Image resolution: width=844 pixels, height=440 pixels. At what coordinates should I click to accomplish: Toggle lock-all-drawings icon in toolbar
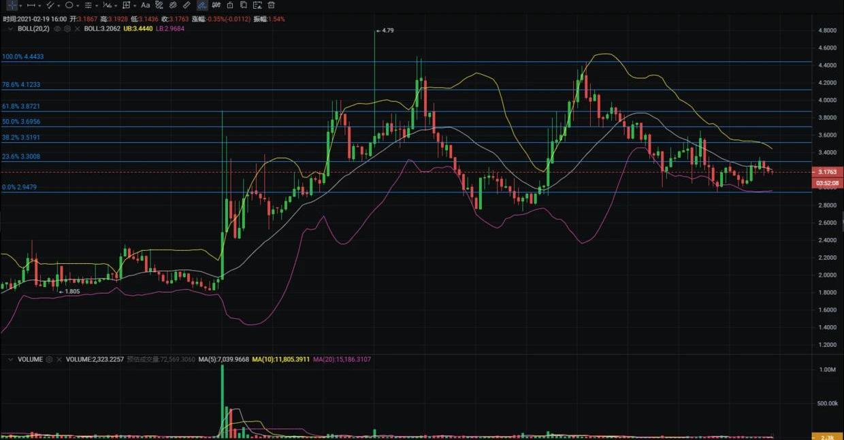(230, 5)
